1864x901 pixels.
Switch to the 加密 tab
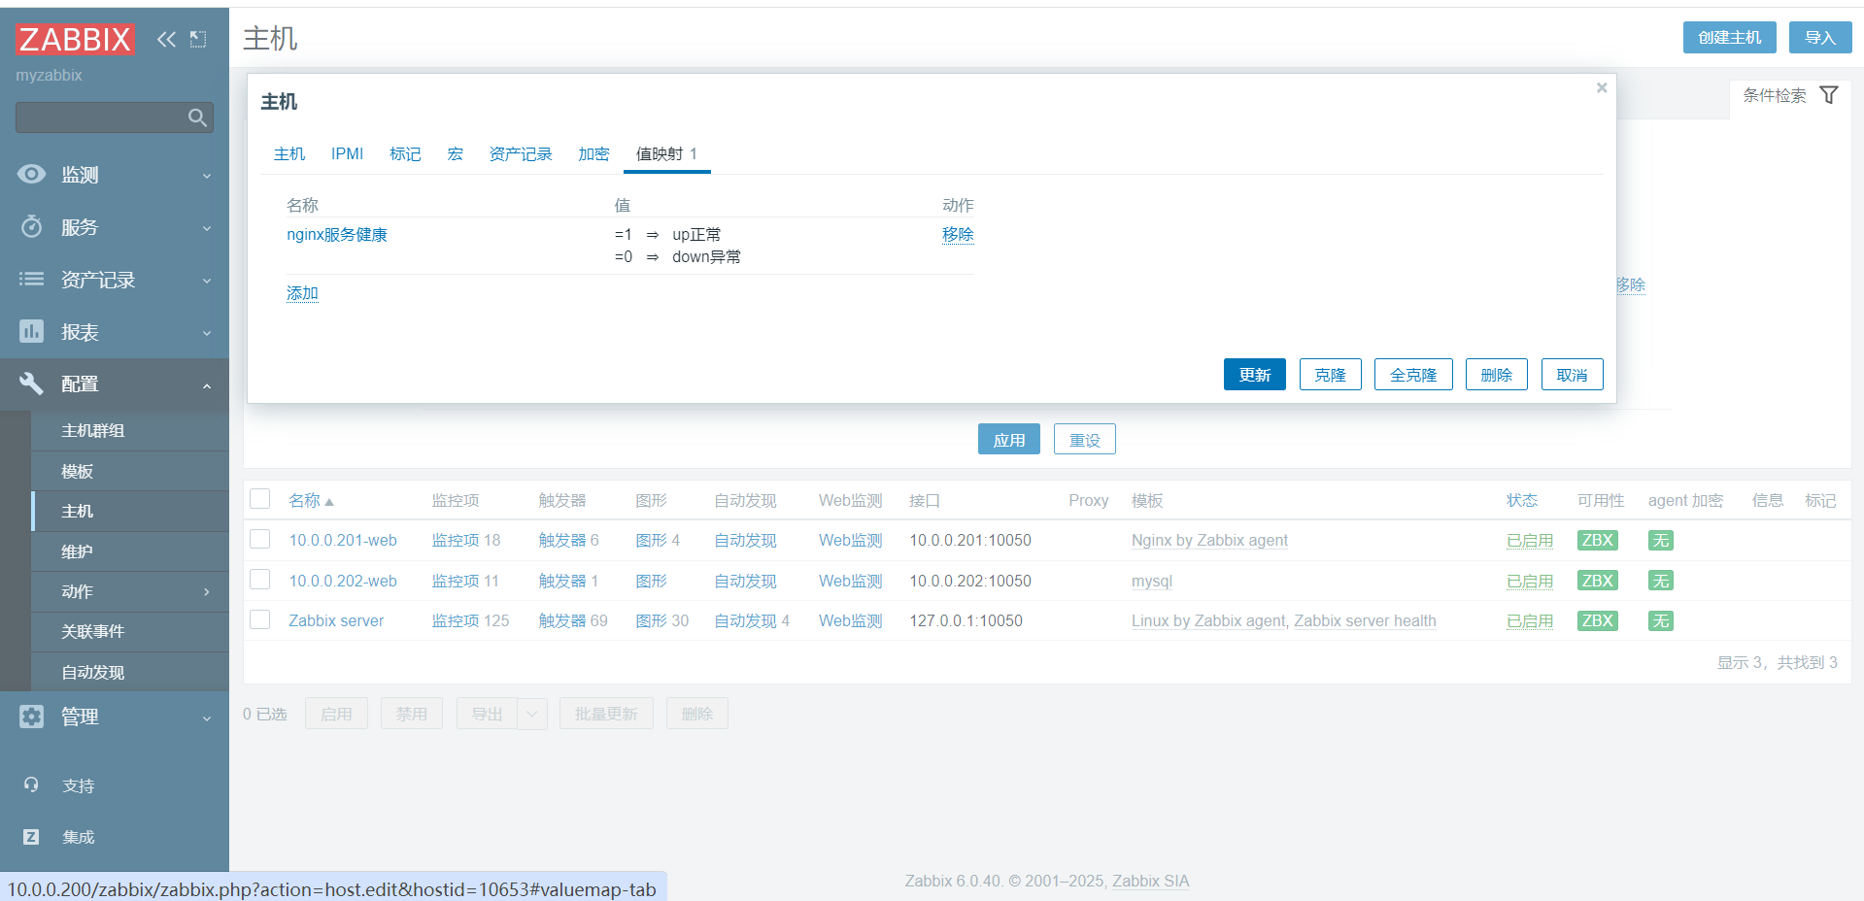(x=593, y=154)
